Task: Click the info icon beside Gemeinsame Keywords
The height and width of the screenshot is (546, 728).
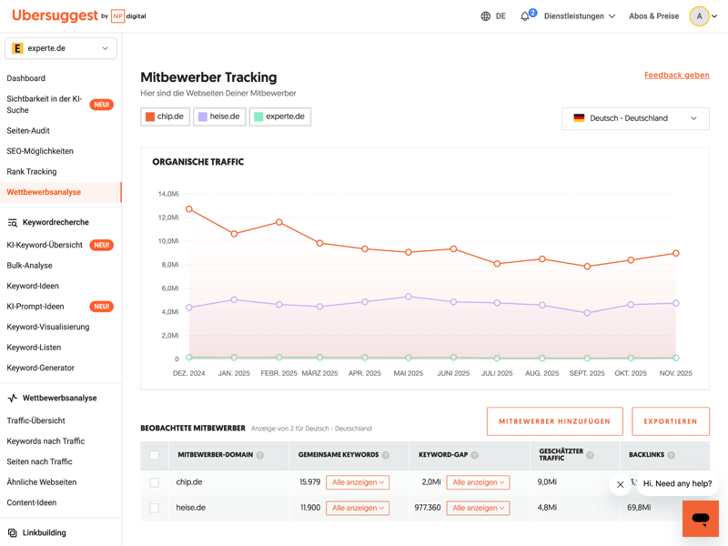Action: coord(386,455)
